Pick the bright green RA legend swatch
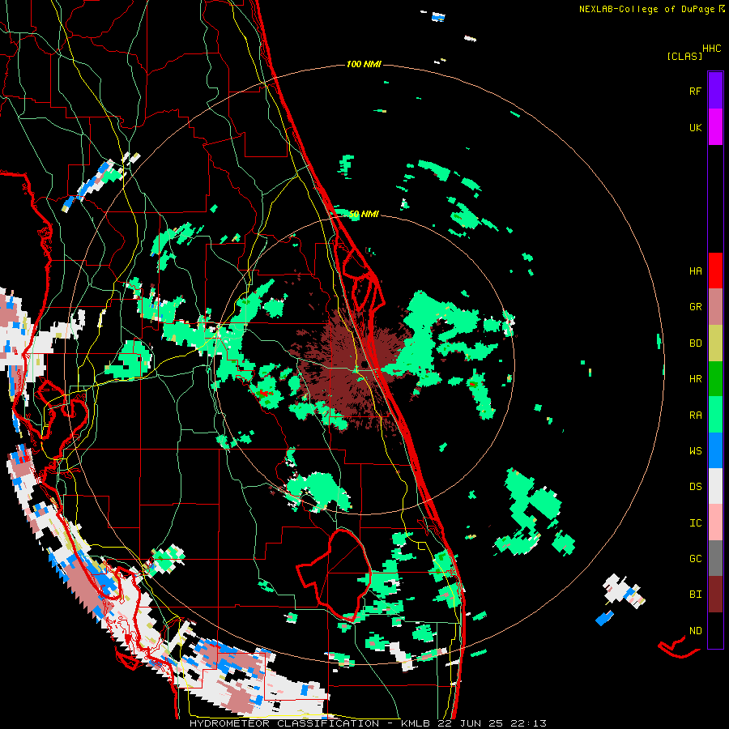 coord(715,415)
